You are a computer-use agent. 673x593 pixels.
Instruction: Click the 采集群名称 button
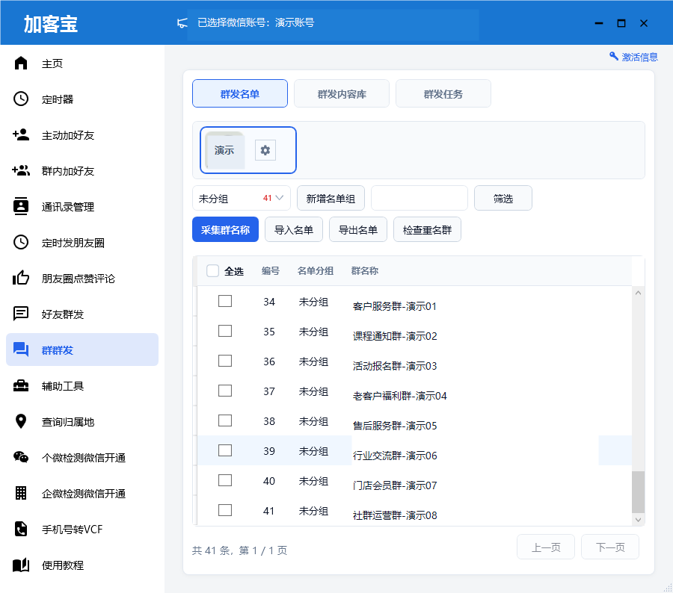[x=225, y=229]
